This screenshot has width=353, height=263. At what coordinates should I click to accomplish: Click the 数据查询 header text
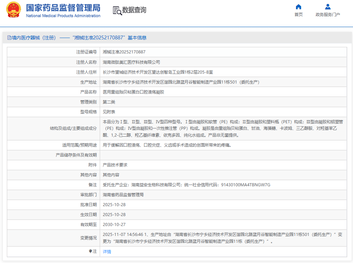click(x=134, y=11)
